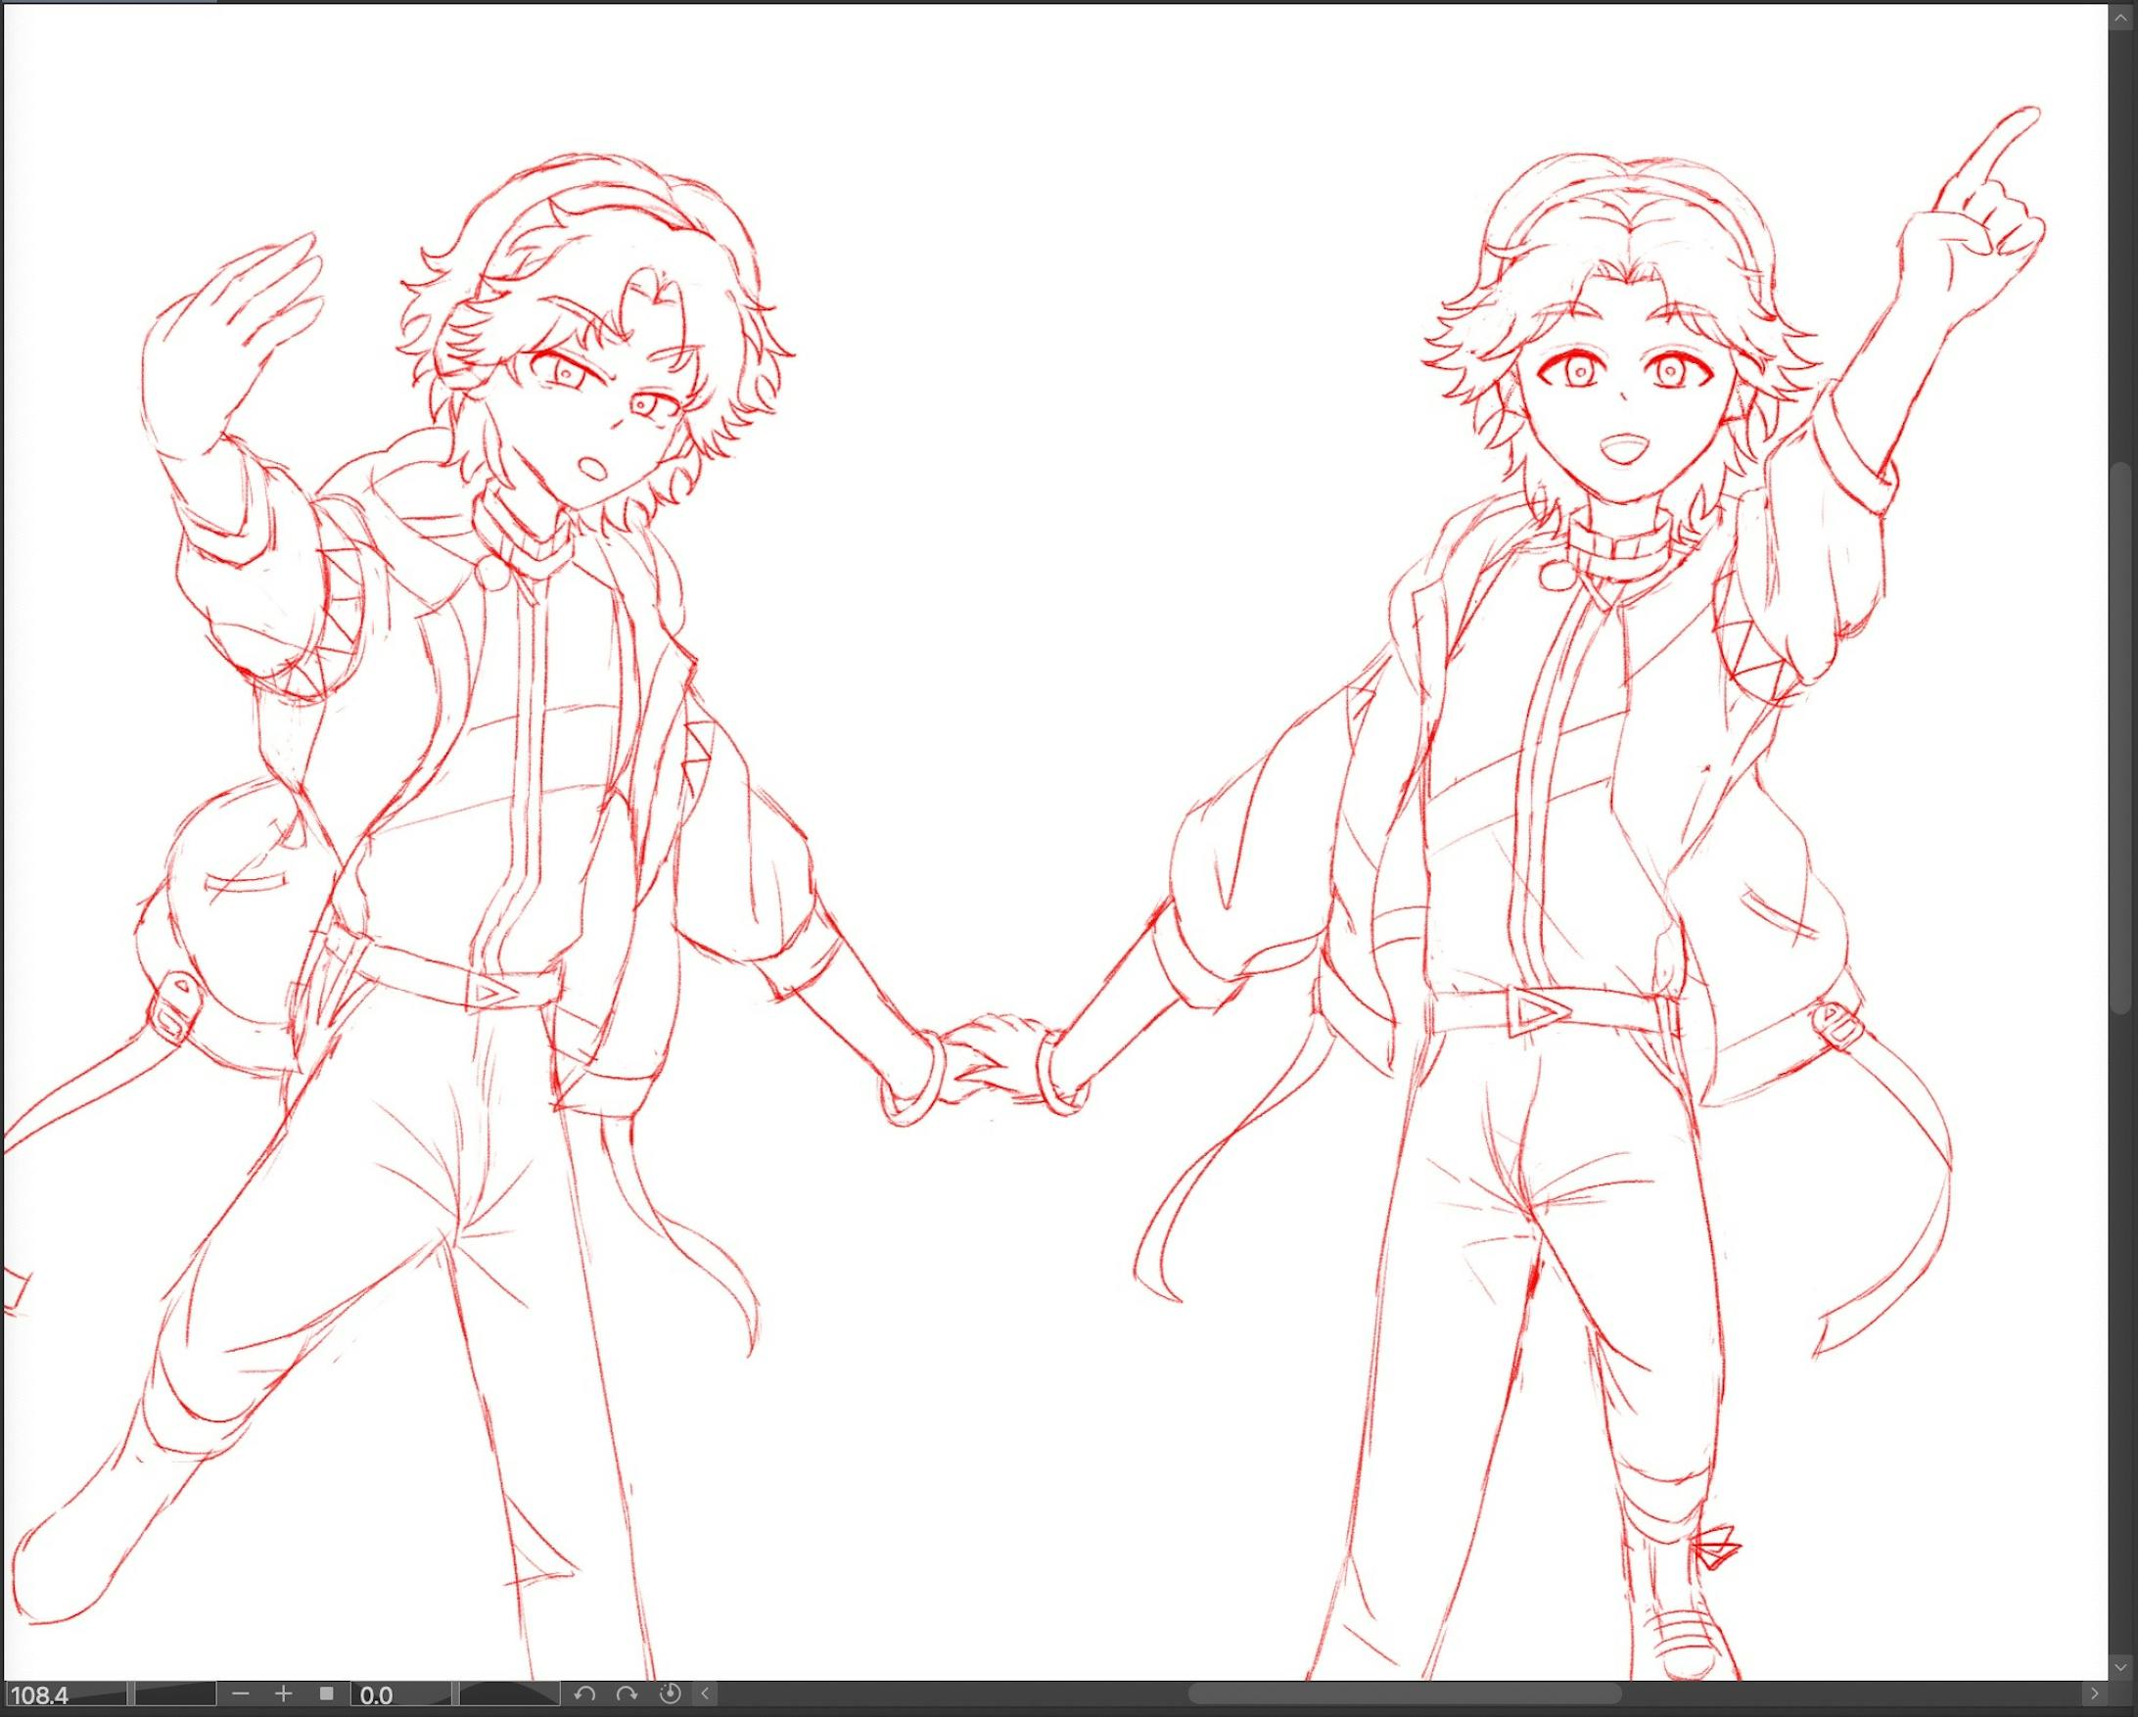Reset canvas rotation with dial icon

(670, 1694)
